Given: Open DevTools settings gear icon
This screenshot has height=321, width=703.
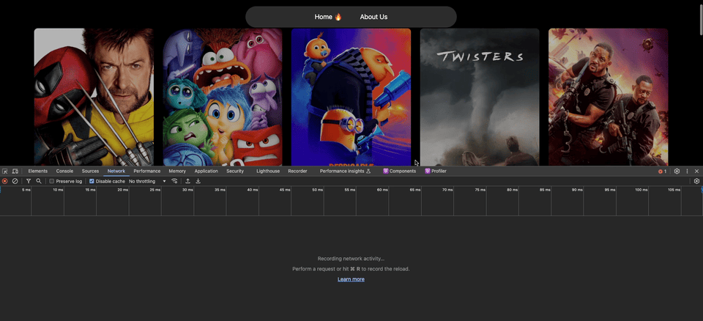Looking at the screenshot, I should click(677, 171).
